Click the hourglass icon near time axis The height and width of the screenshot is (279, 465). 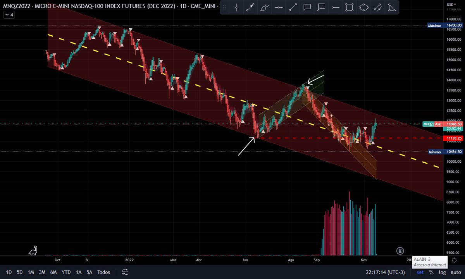pyautogui.click(x=400, y=251)
